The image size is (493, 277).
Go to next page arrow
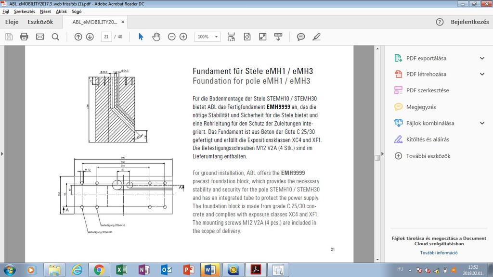click(x=90, y=37)
